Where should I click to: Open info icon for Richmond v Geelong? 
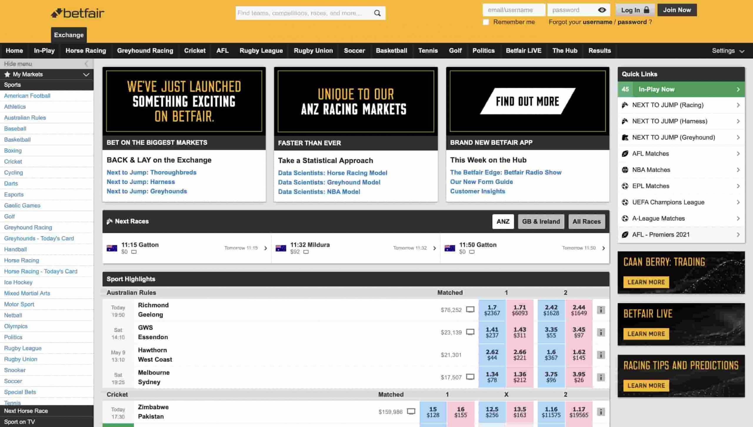click(x=601, y=310)
